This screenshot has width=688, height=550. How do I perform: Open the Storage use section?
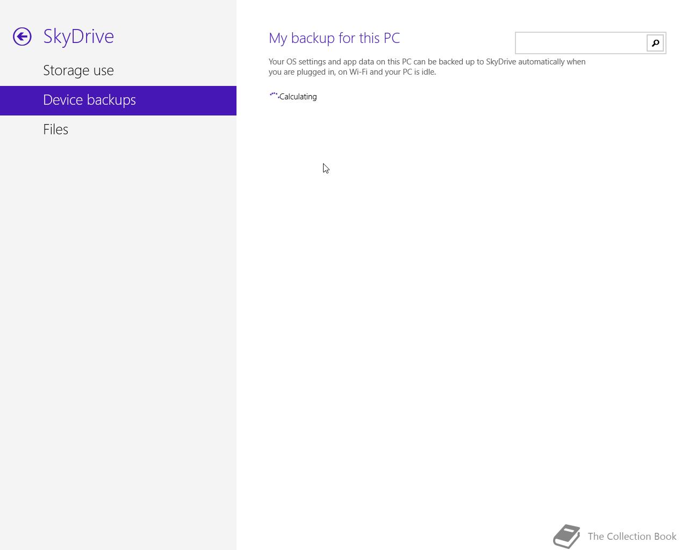click(x=118, y=71)
